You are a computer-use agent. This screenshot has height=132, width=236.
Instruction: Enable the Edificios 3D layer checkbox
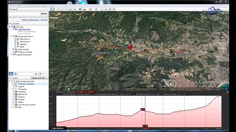[14, 94]
